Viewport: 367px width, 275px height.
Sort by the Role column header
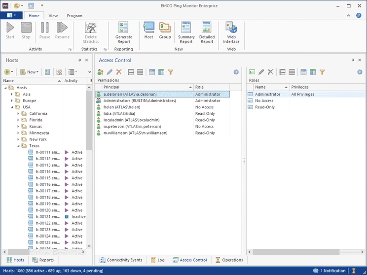point(212,87)
